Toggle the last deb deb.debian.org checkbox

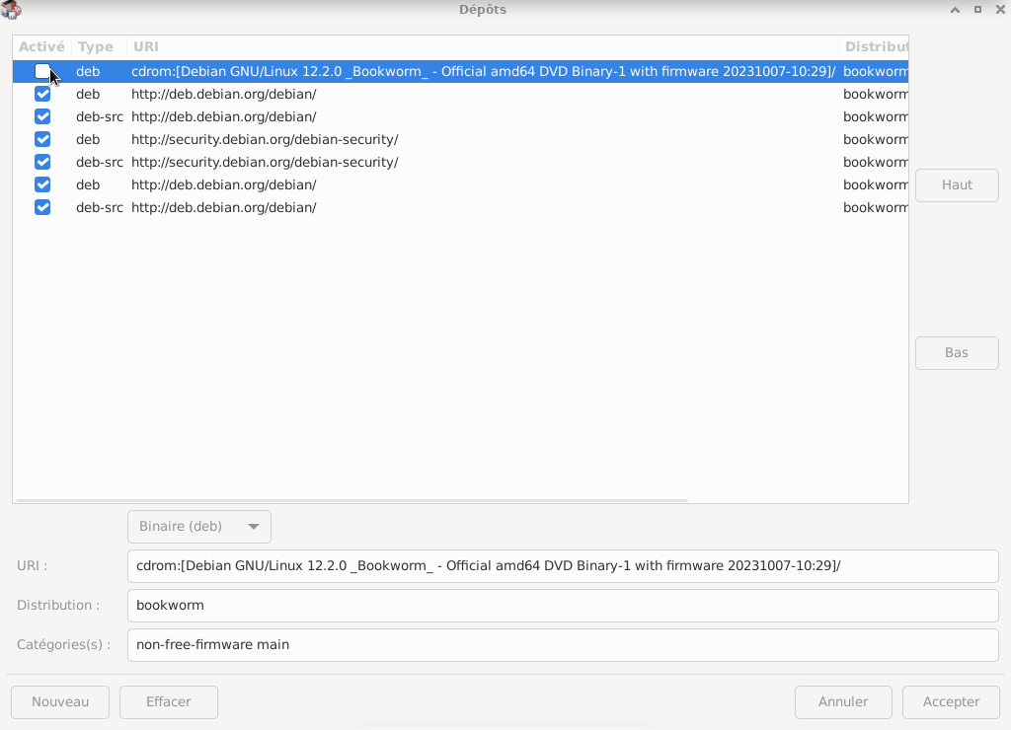(42, 184)
